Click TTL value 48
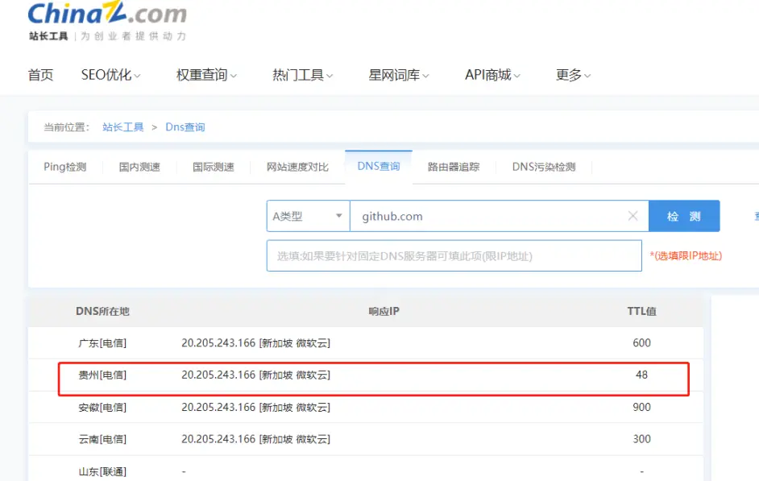Viewport: 759px width, 481px height. coord(642,375)
